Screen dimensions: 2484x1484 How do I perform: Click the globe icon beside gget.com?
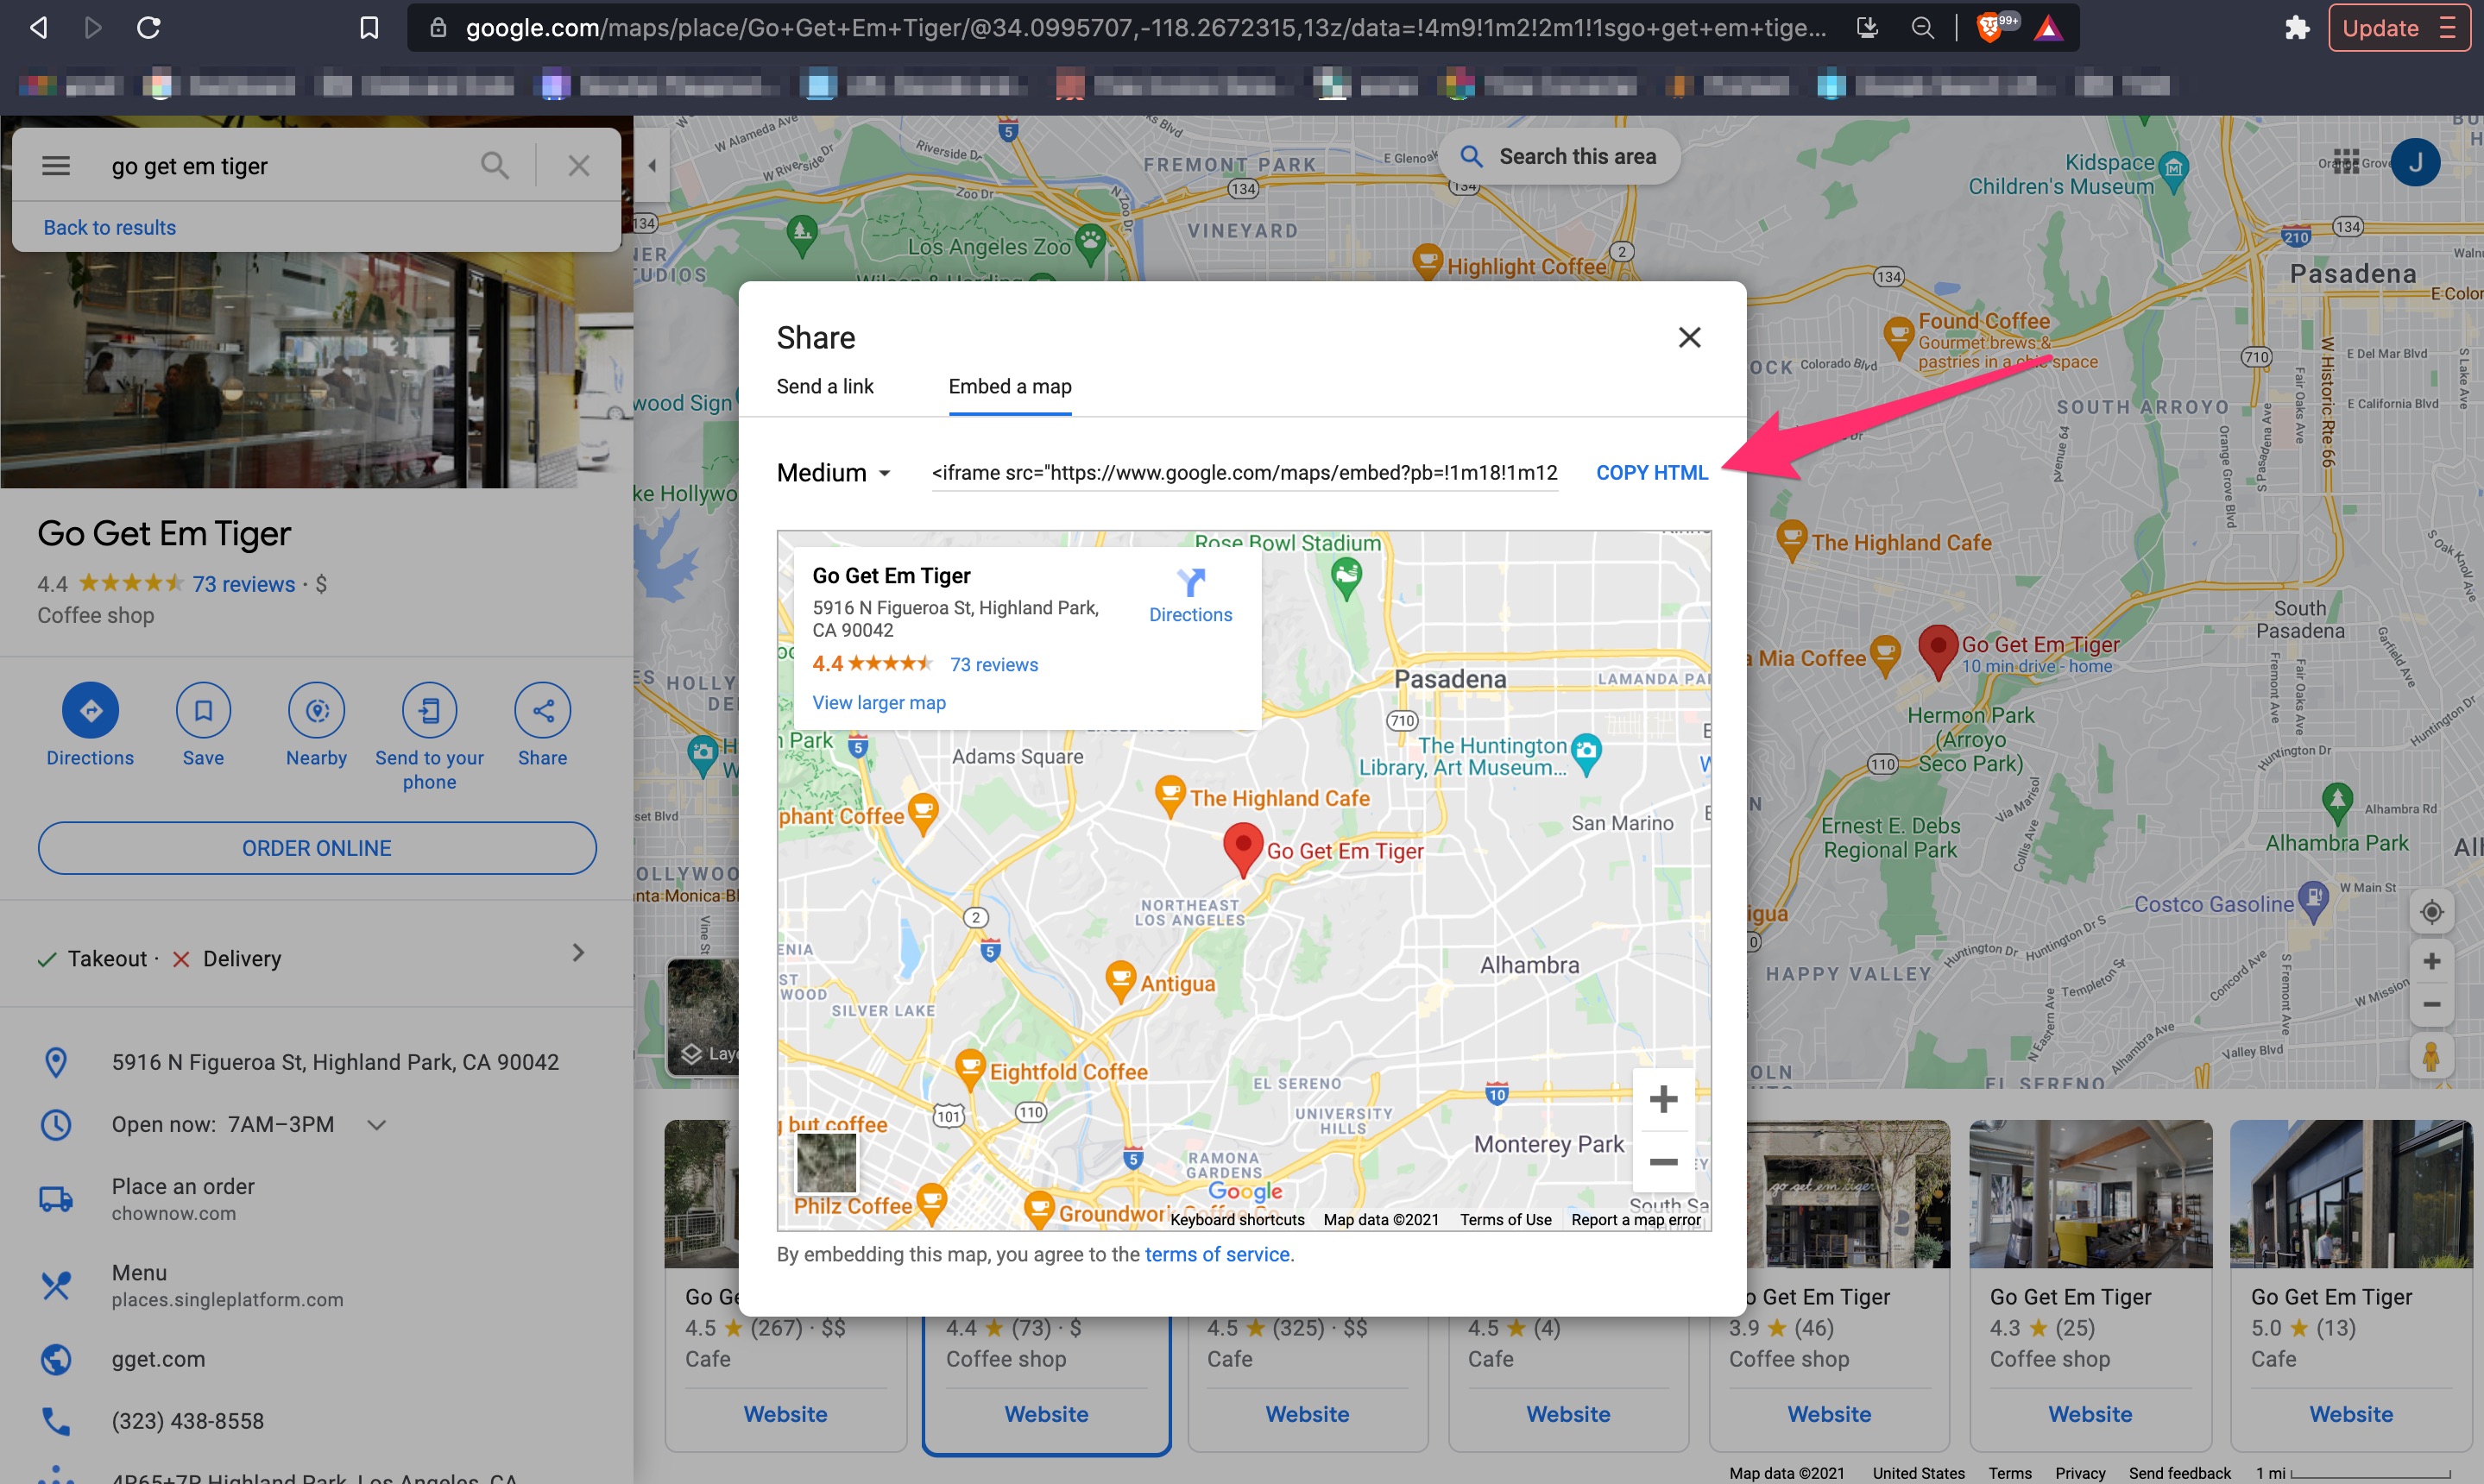55,1360
